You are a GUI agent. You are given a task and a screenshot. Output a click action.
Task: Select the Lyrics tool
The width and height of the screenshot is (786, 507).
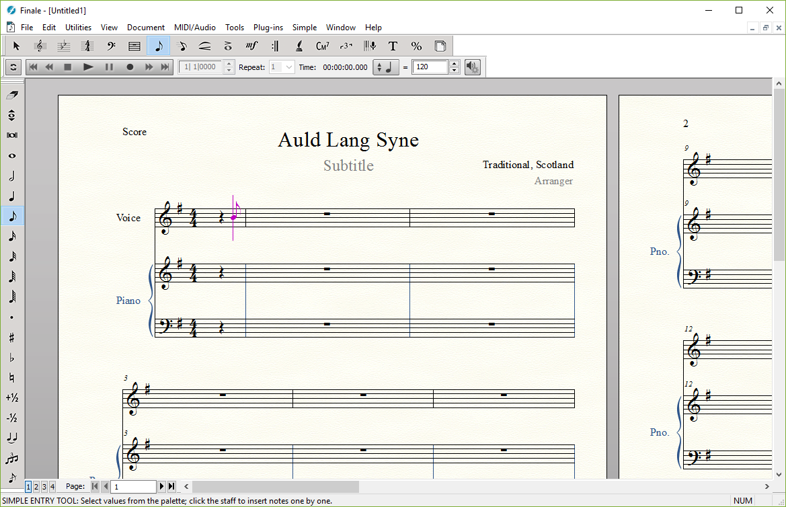tap(299, 46)
